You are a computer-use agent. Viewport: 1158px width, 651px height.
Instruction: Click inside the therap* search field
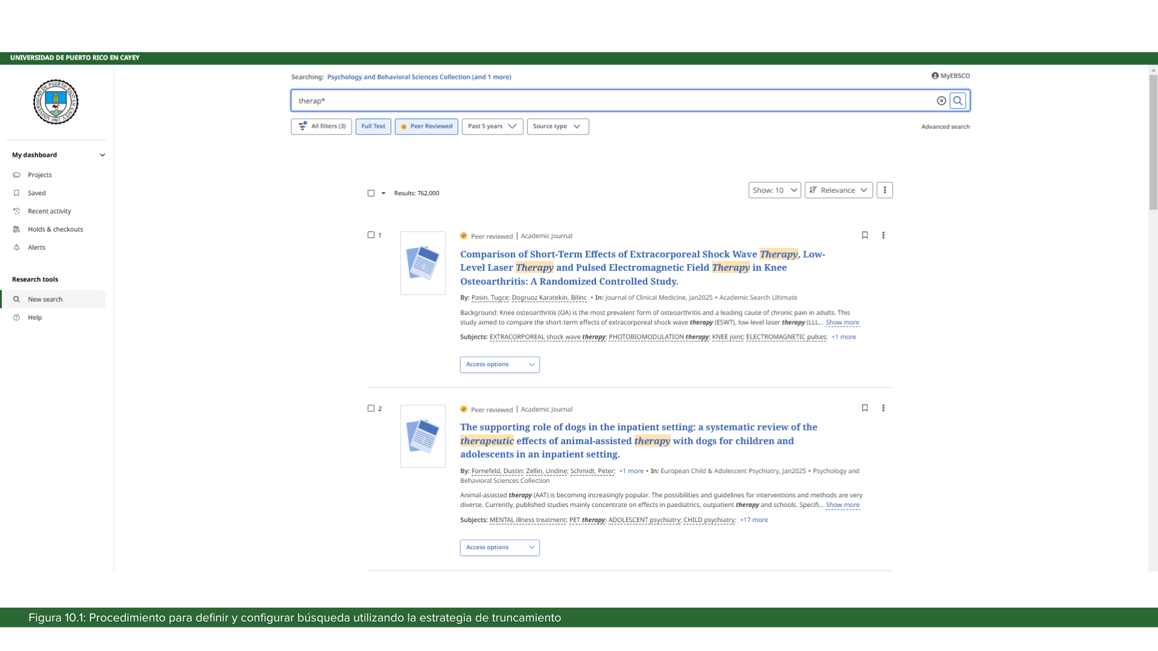pos(543,101)
